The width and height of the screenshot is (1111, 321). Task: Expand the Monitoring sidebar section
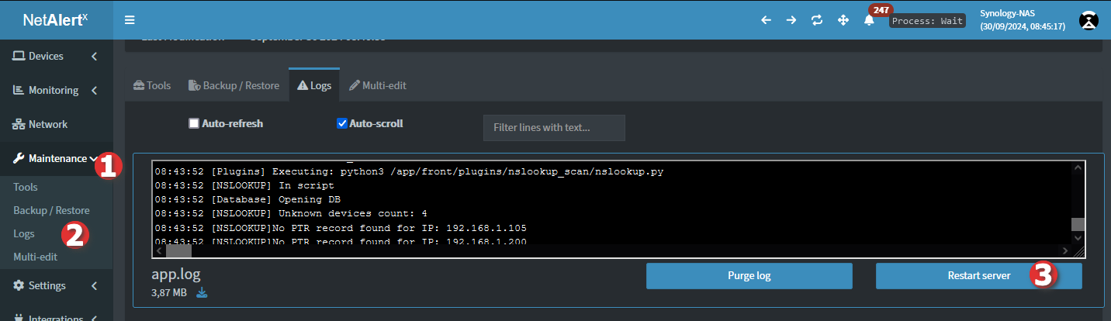pyautogui.click(x=56, y=90)
